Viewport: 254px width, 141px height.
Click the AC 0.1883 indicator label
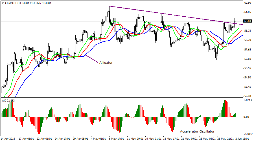[x=8, y=100]
